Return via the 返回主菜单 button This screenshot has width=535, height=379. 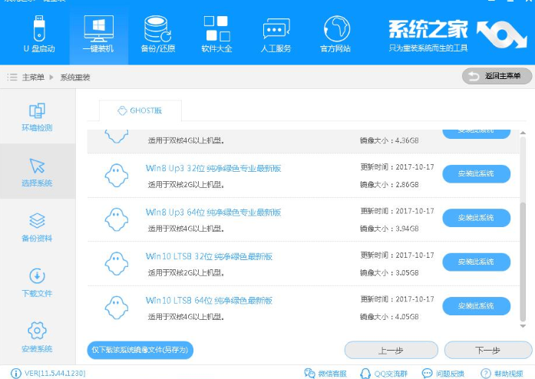tap(497, 76)
